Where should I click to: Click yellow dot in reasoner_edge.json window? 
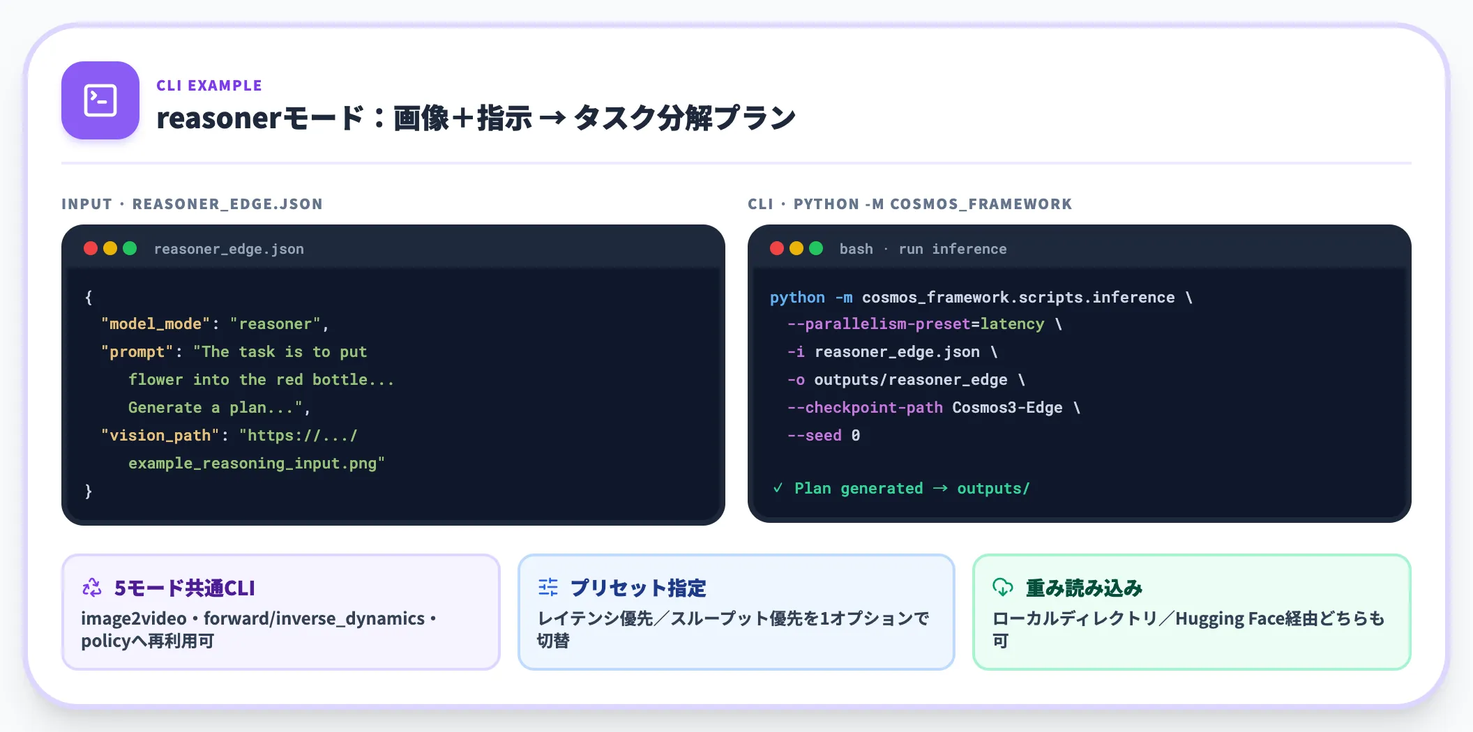pos(110,248)
